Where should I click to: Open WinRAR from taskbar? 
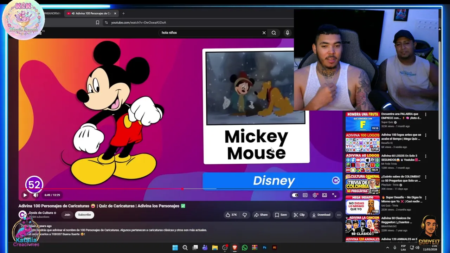[x=255, y=248]
